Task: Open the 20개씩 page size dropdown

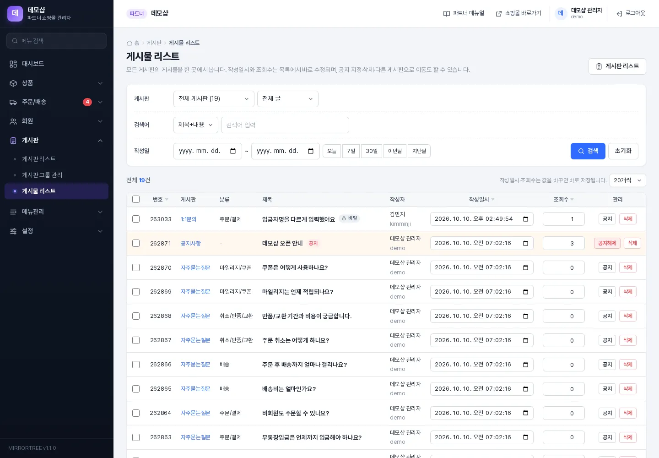Action: tap(628, 180)
